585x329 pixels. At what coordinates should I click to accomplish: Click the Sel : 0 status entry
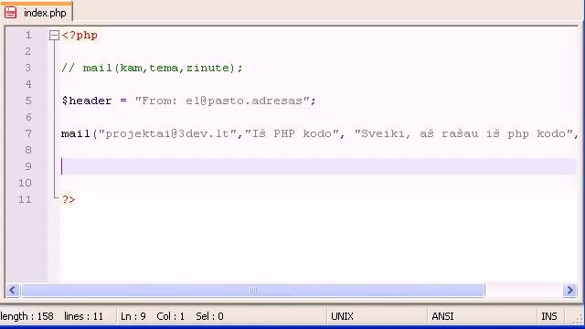pos(209,316)
